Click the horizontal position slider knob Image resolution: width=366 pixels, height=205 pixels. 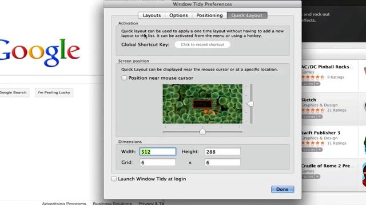pos(202,131)
